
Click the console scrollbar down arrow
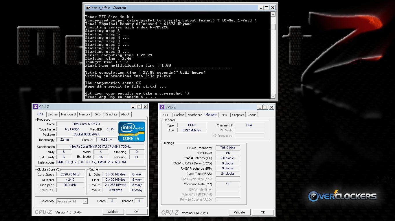click(273, 96)
